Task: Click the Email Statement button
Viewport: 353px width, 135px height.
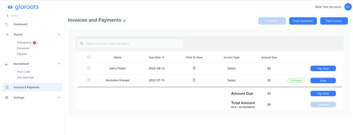Action: coord(303,21)
